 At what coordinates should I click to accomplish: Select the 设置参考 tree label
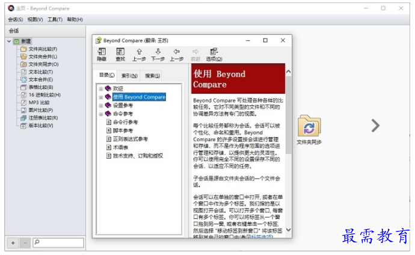pyautogui.click(x=123, y=105)
